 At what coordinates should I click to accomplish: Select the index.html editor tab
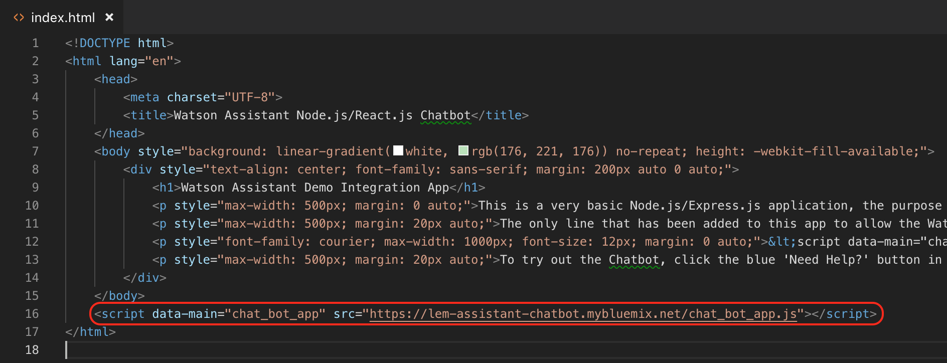(61, 17)
